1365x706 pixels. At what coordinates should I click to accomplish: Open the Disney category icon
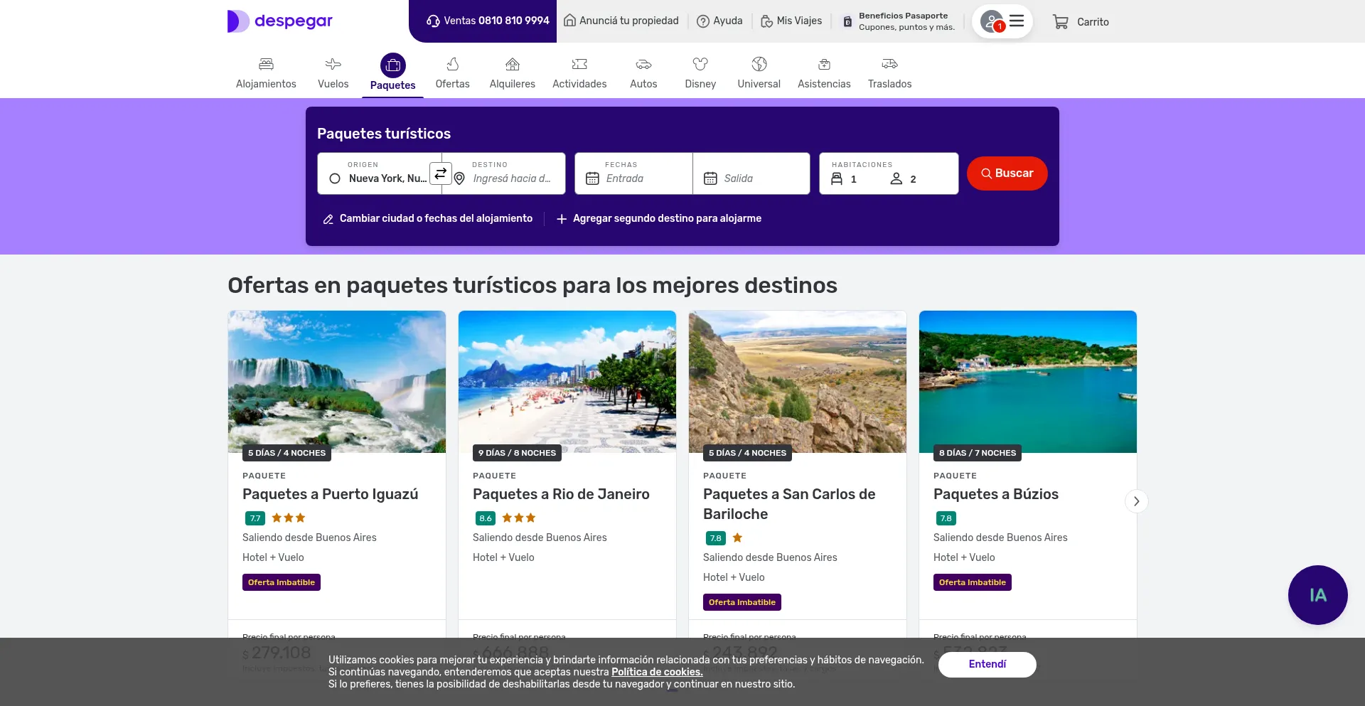[x=700, y=65]
